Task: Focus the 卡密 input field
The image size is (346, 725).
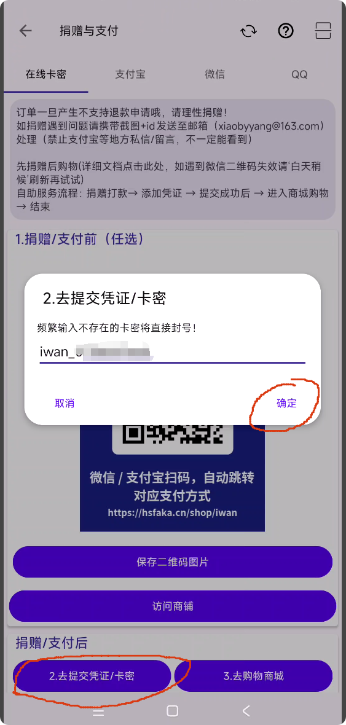Action: (173, 352)
